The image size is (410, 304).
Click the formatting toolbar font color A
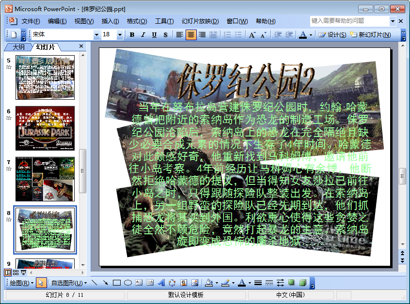click(x=303, y=34)
